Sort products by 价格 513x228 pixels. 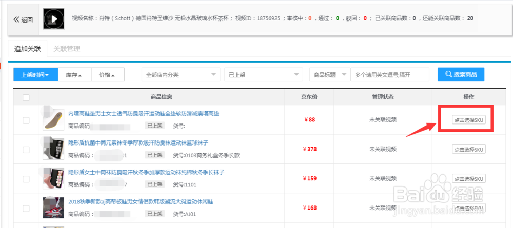[108, 75]
